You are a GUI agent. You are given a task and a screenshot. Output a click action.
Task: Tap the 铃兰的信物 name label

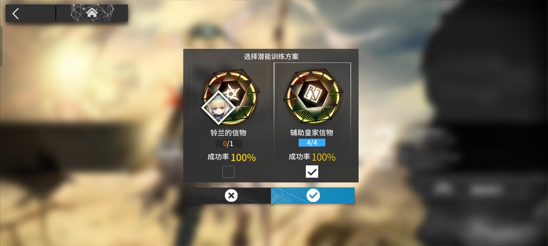point(228,133)
